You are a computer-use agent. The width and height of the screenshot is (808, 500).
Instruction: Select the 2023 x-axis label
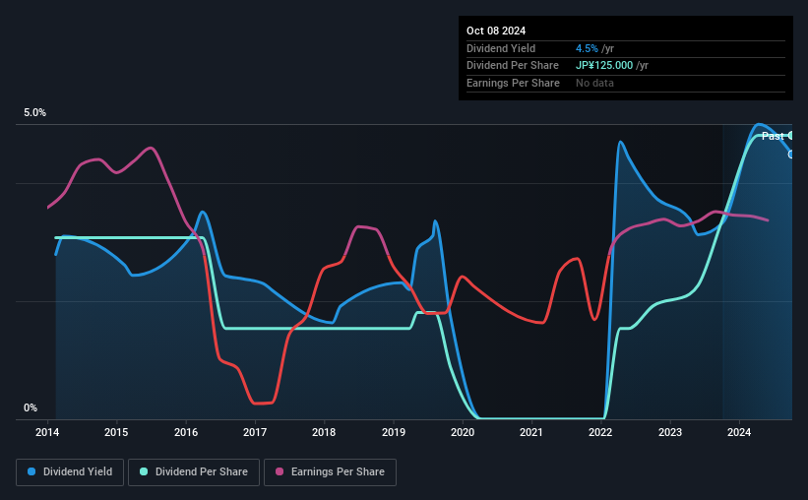click(670, 432)
